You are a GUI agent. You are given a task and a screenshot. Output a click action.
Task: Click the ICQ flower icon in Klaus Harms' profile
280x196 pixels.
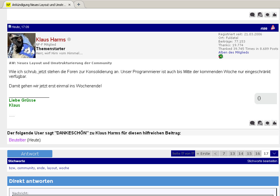[221, 57]
